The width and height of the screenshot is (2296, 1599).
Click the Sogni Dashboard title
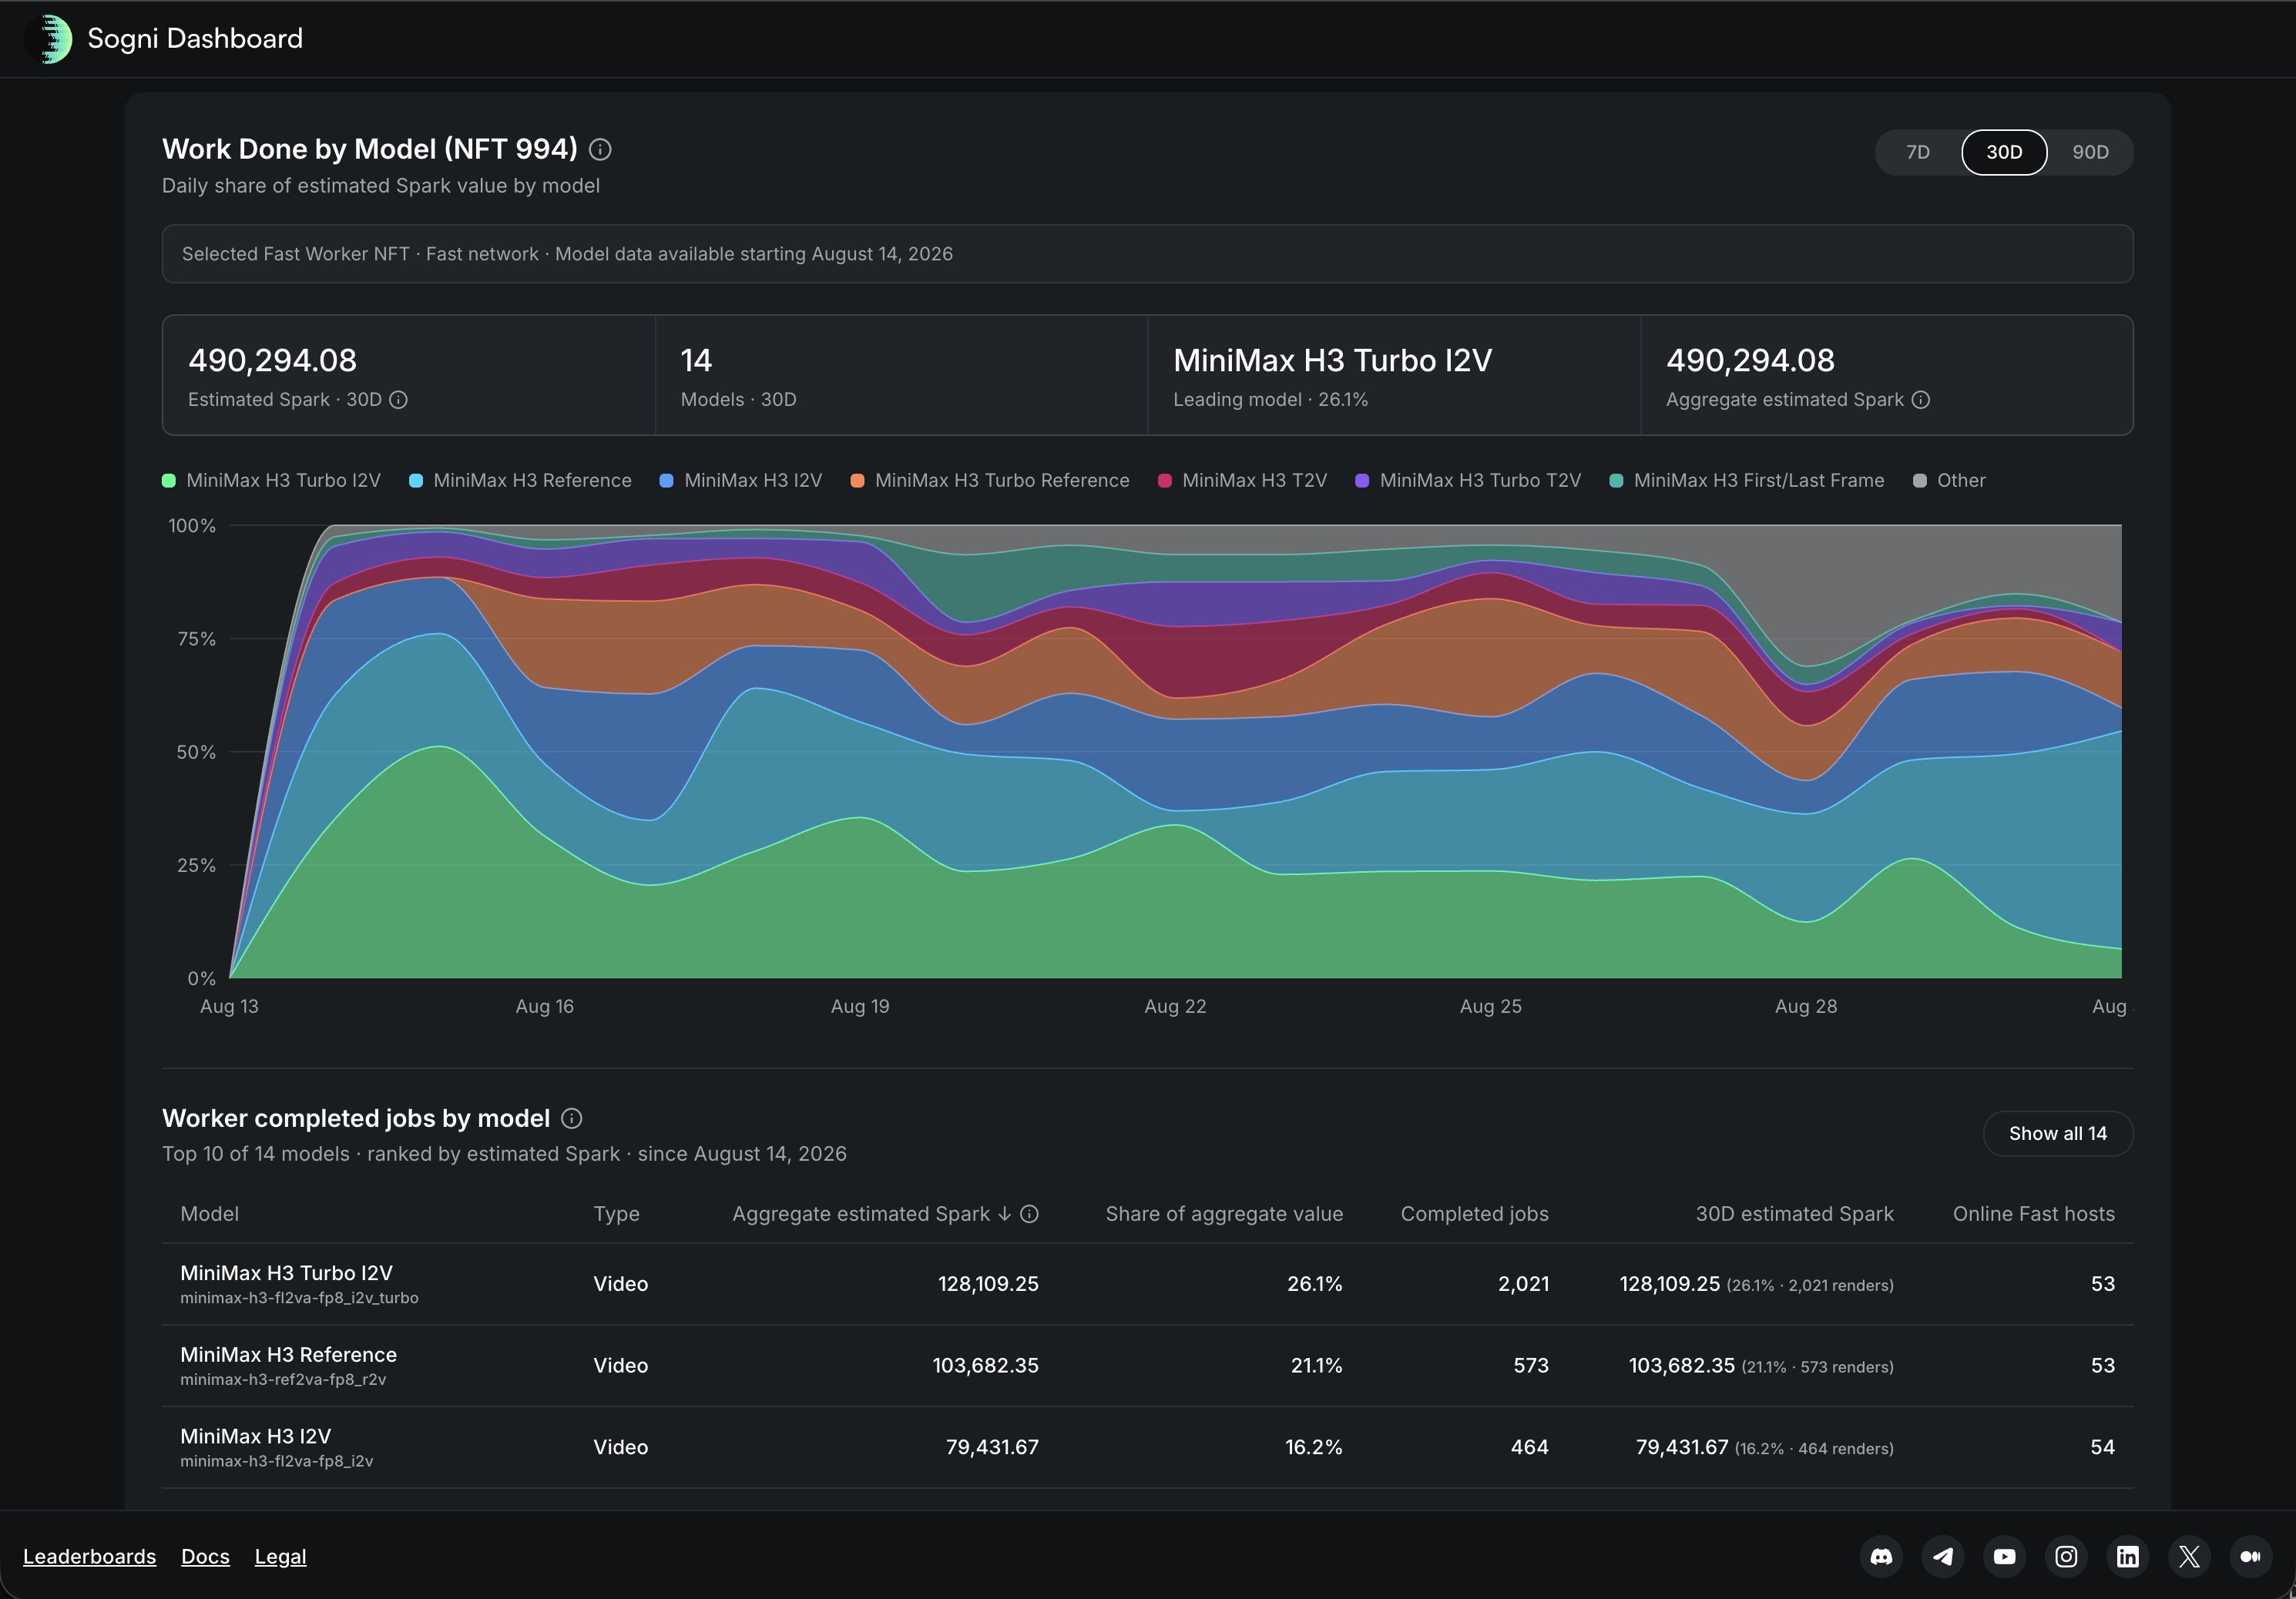click(x=195, y=39)
